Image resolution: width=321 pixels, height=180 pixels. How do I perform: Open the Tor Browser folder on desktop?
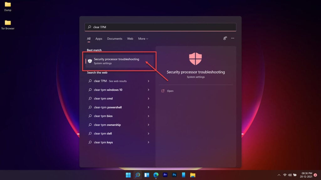pyautogui.click(x=8, y=25)
